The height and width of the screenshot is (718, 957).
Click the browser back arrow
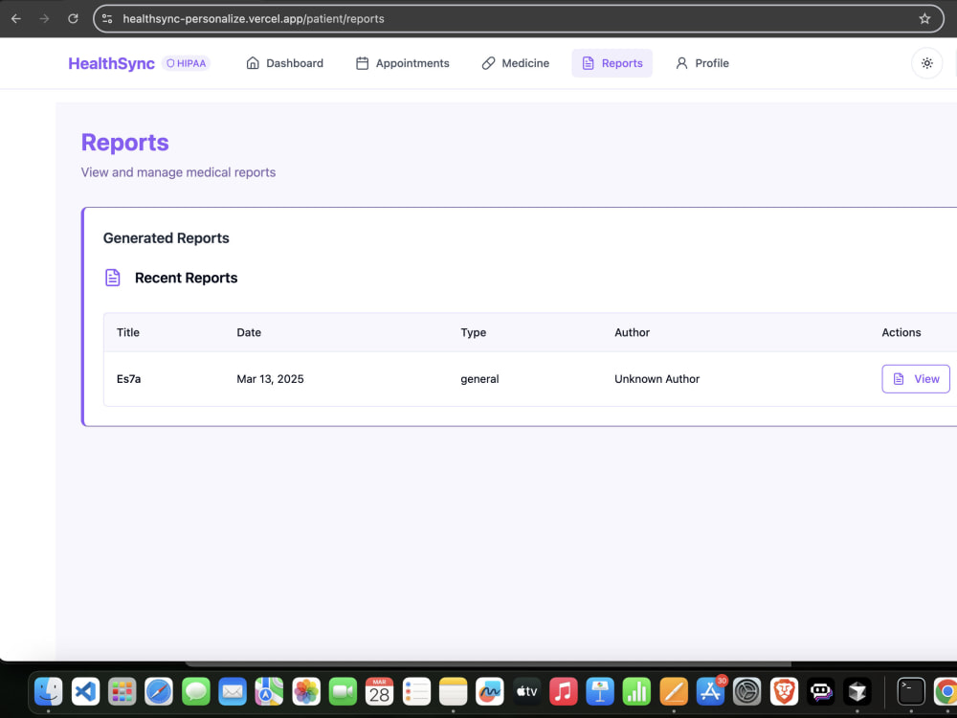pos(16,19)
